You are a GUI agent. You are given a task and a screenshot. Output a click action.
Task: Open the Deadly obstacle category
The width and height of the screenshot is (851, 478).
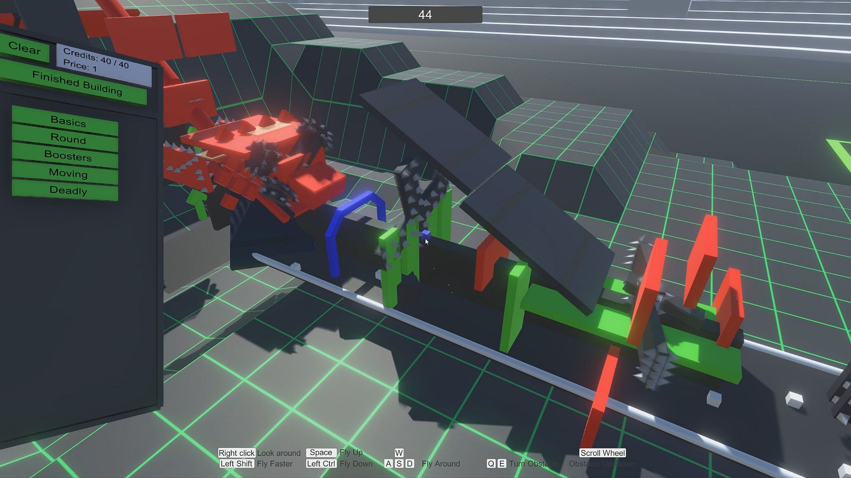(x=65, y=190)
